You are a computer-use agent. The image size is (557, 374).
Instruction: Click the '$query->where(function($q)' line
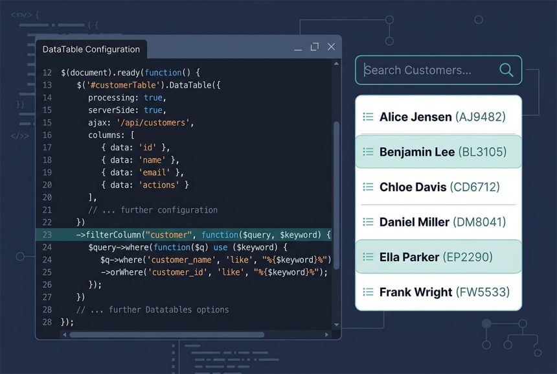(x=188, y=247)
